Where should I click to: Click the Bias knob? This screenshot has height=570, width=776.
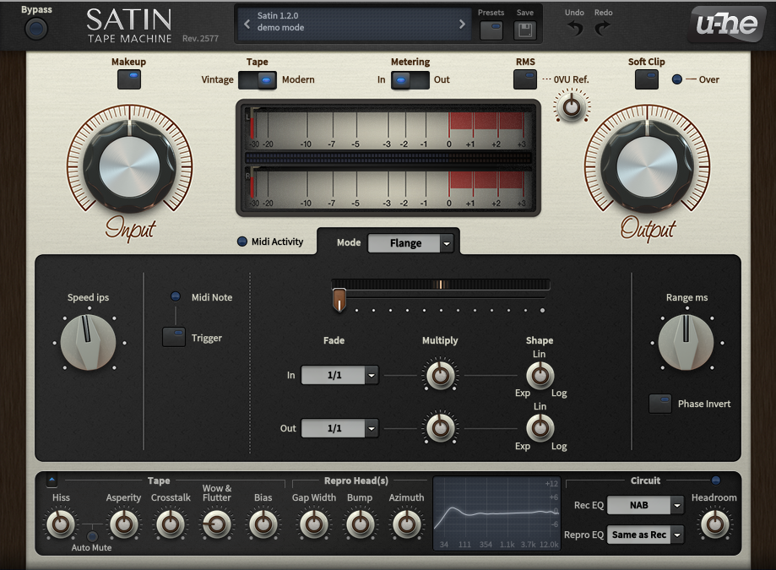pyautogui.click(x=263, y=524)
